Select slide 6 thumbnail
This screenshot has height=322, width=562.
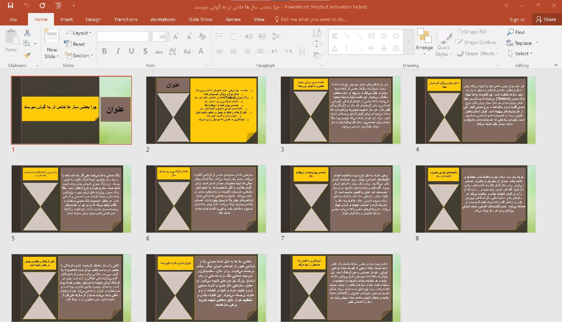[x=206, y=199]
